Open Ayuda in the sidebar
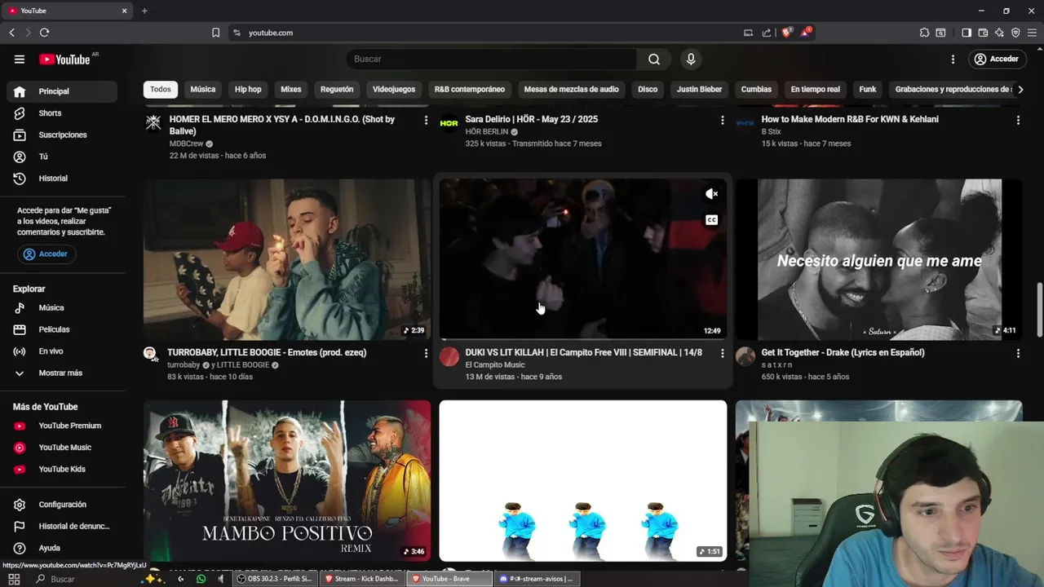The height and width of the screenshot is (587, 1044). point(62,548)
